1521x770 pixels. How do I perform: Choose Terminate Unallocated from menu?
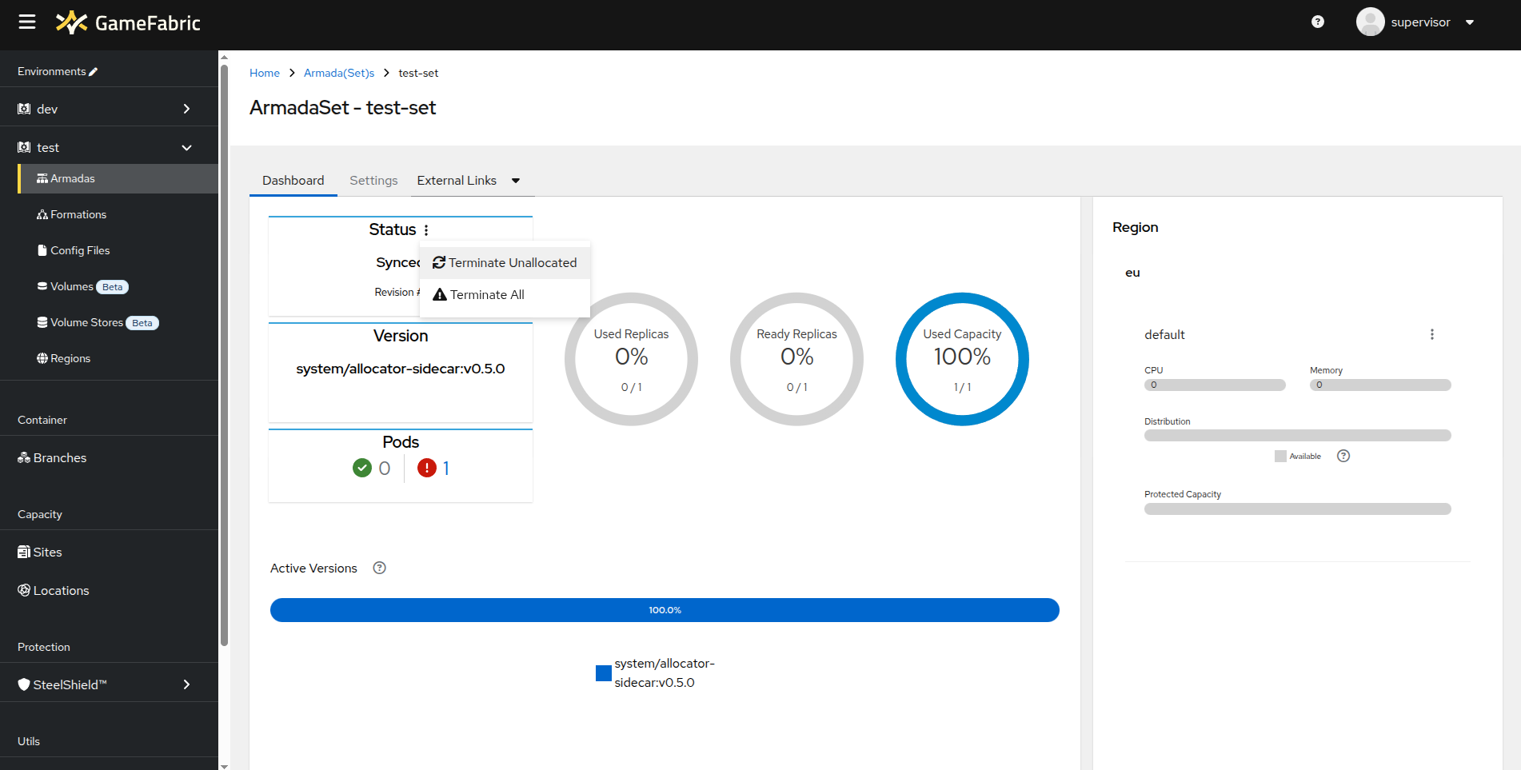click(x=505, y=263)
